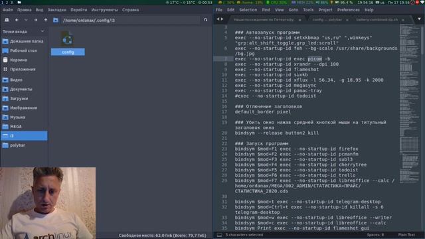The width and height of the screenshot is (425, 239).
Task: Close the 'config — polybar' tab
Action: tap(347, 20)
